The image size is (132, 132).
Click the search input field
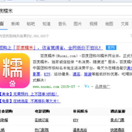coord(66,11)
